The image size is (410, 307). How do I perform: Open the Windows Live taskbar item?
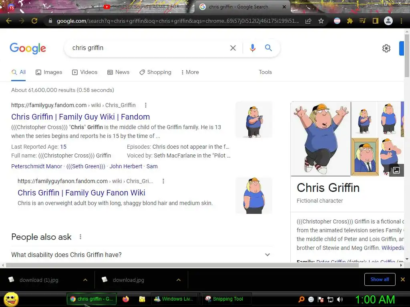(x=174, y=299)
